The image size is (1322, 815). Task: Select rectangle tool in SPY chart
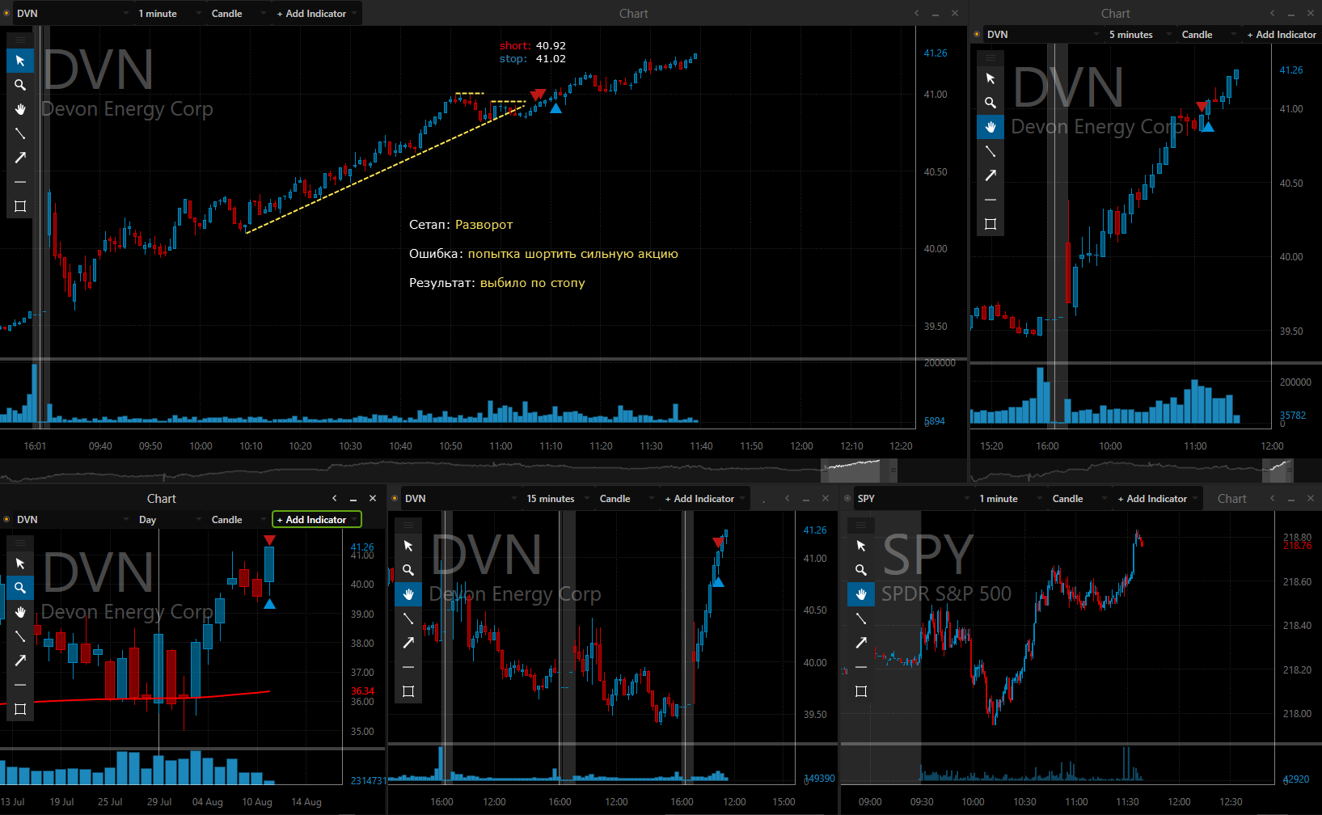pos(861,691)
